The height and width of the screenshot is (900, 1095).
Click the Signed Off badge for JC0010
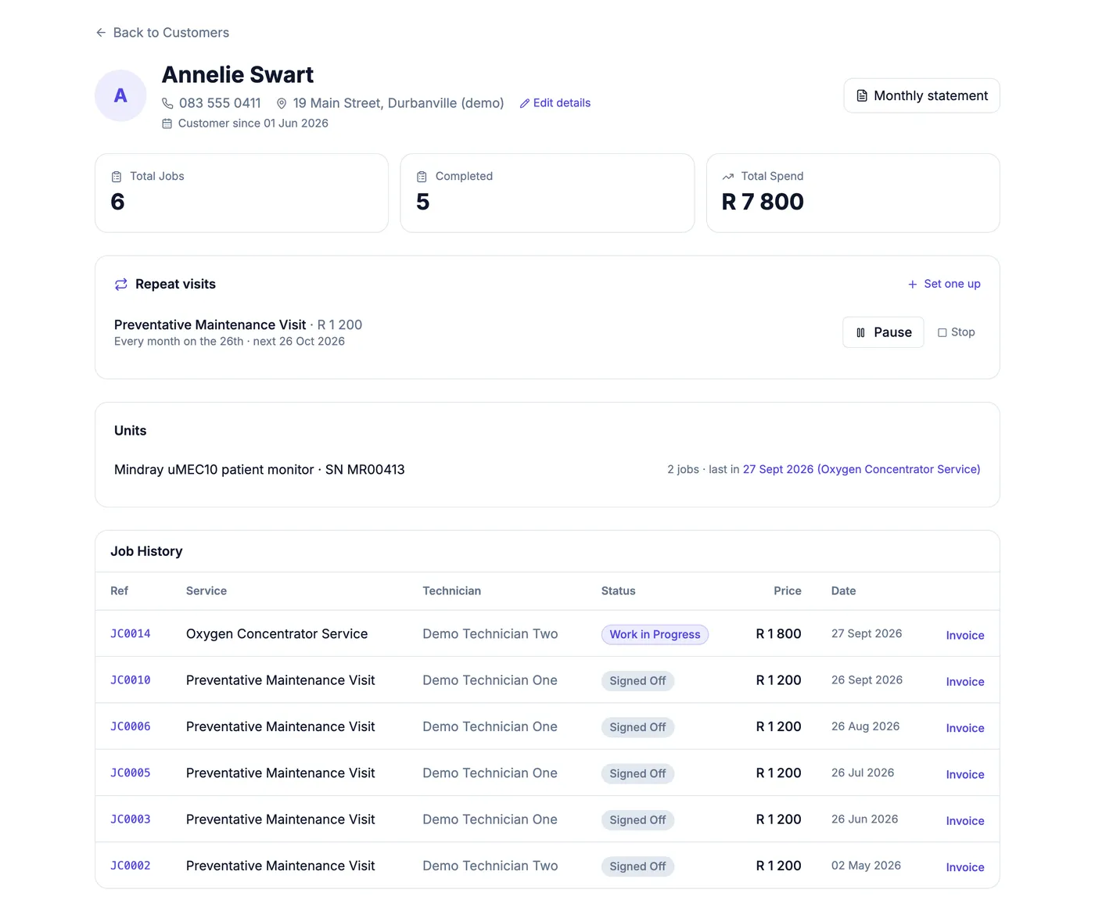pyautogui.click(x=637, y=681)
